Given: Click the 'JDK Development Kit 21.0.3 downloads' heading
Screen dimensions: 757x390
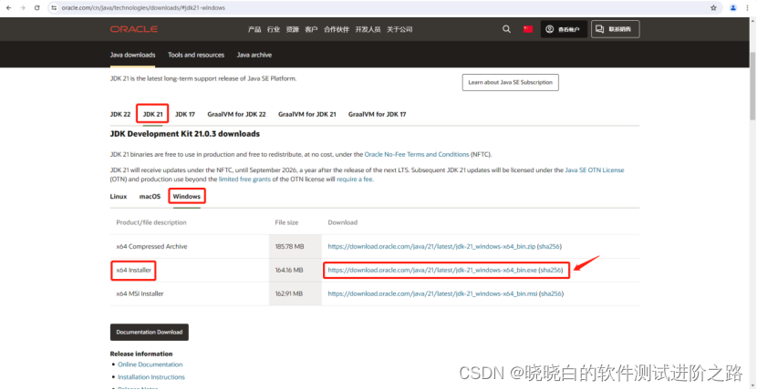Looking at the screenshot, I should (185, 134).
